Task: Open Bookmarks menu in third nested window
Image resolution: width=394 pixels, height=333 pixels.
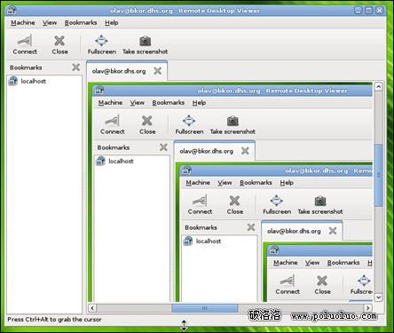Action: (256, 182)
